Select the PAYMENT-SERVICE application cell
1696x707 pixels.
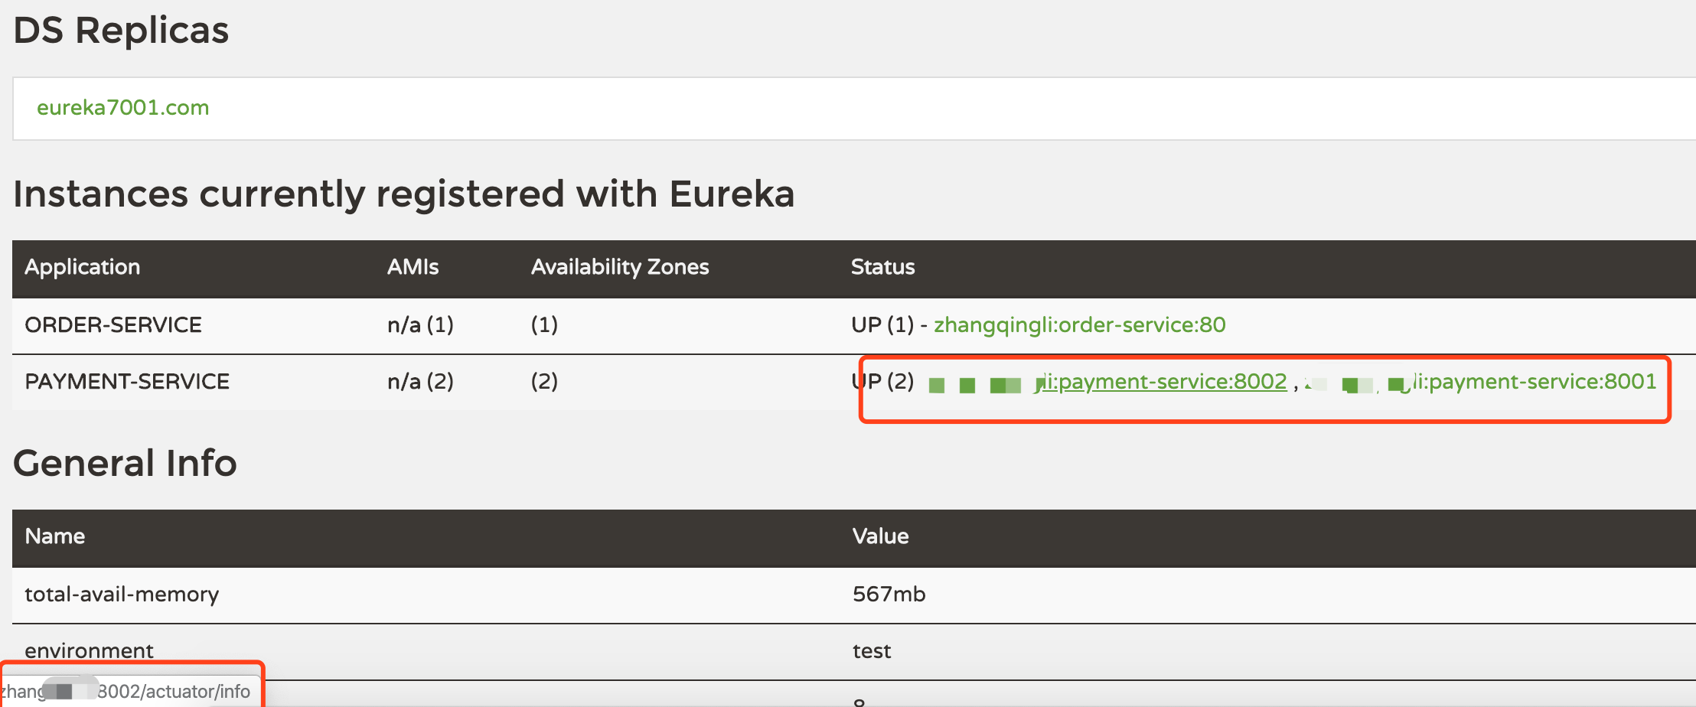pos(127,382)
